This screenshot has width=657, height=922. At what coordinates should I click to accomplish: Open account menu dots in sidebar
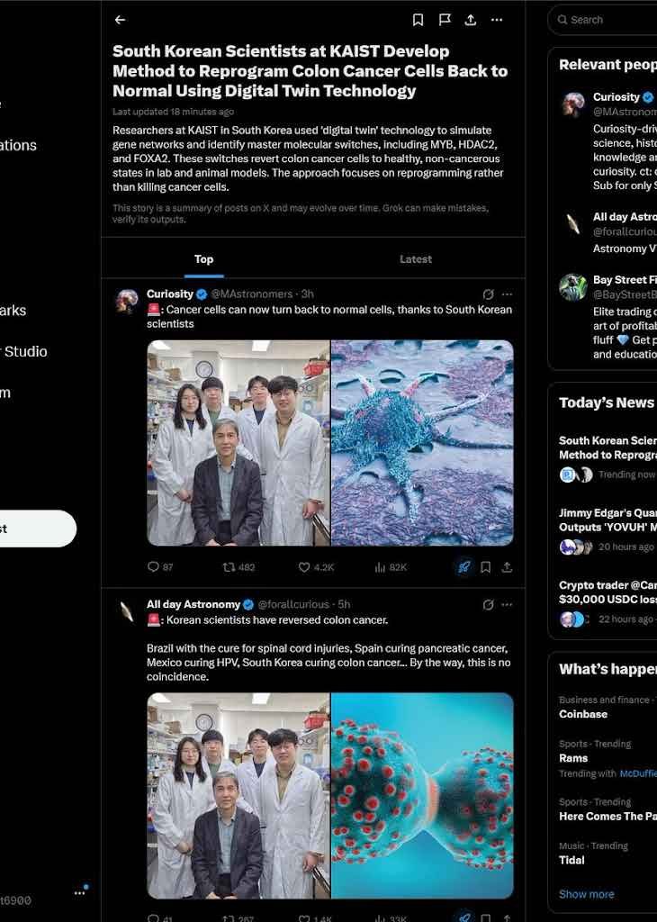[x=80, y=892]
